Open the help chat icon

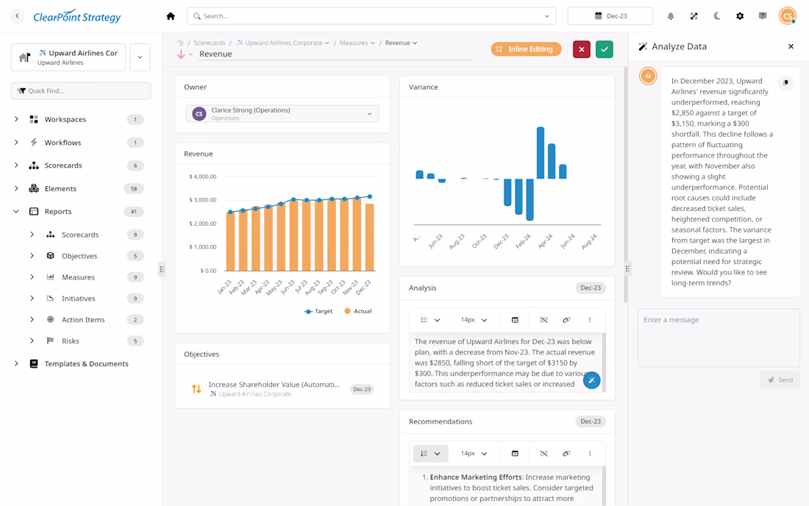click(x=763, y=16)
